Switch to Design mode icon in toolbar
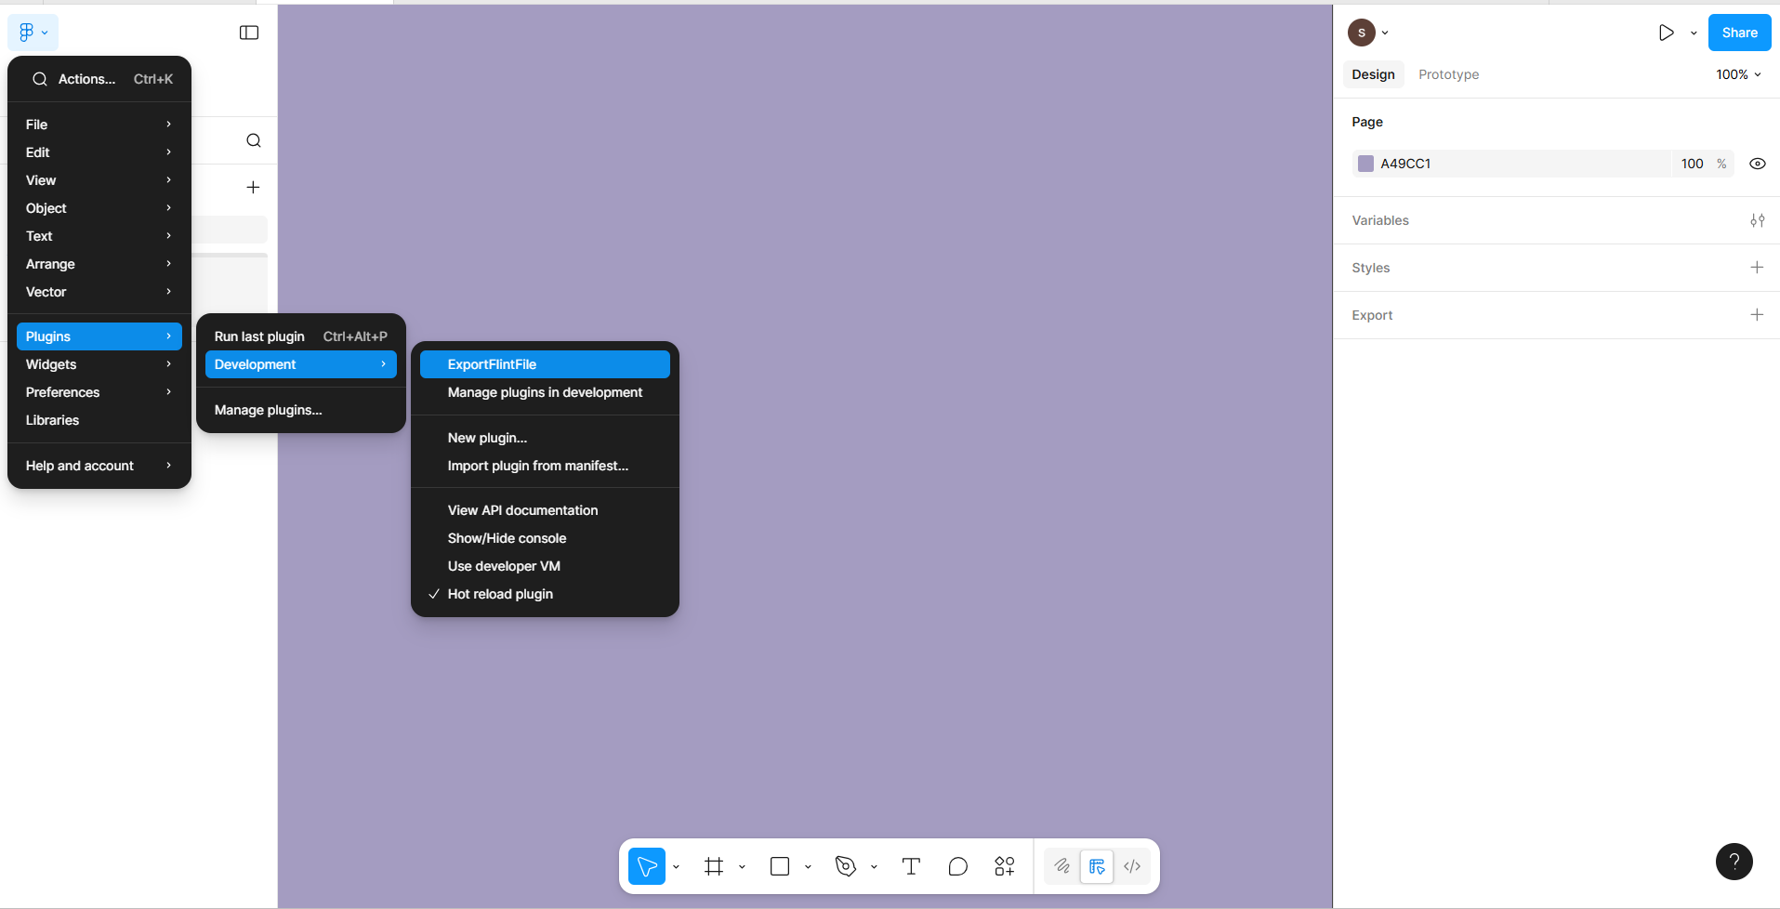Screen dimensions: 1780x909 [x=1097, y=866]
